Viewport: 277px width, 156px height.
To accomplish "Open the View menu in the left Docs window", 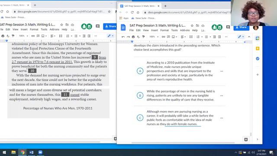I will [x=16, y=29].
